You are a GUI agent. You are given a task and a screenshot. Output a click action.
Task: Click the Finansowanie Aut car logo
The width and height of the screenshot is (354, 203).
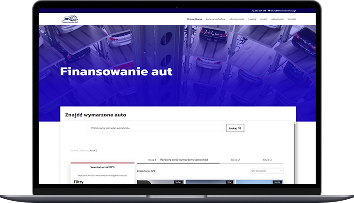70,19
